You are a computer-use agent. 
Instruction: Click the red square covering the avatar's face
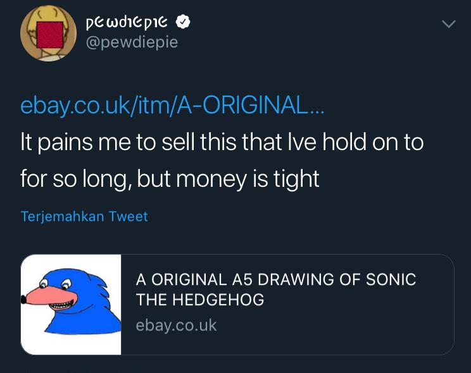pyautogui.click(x=50, y=35)
